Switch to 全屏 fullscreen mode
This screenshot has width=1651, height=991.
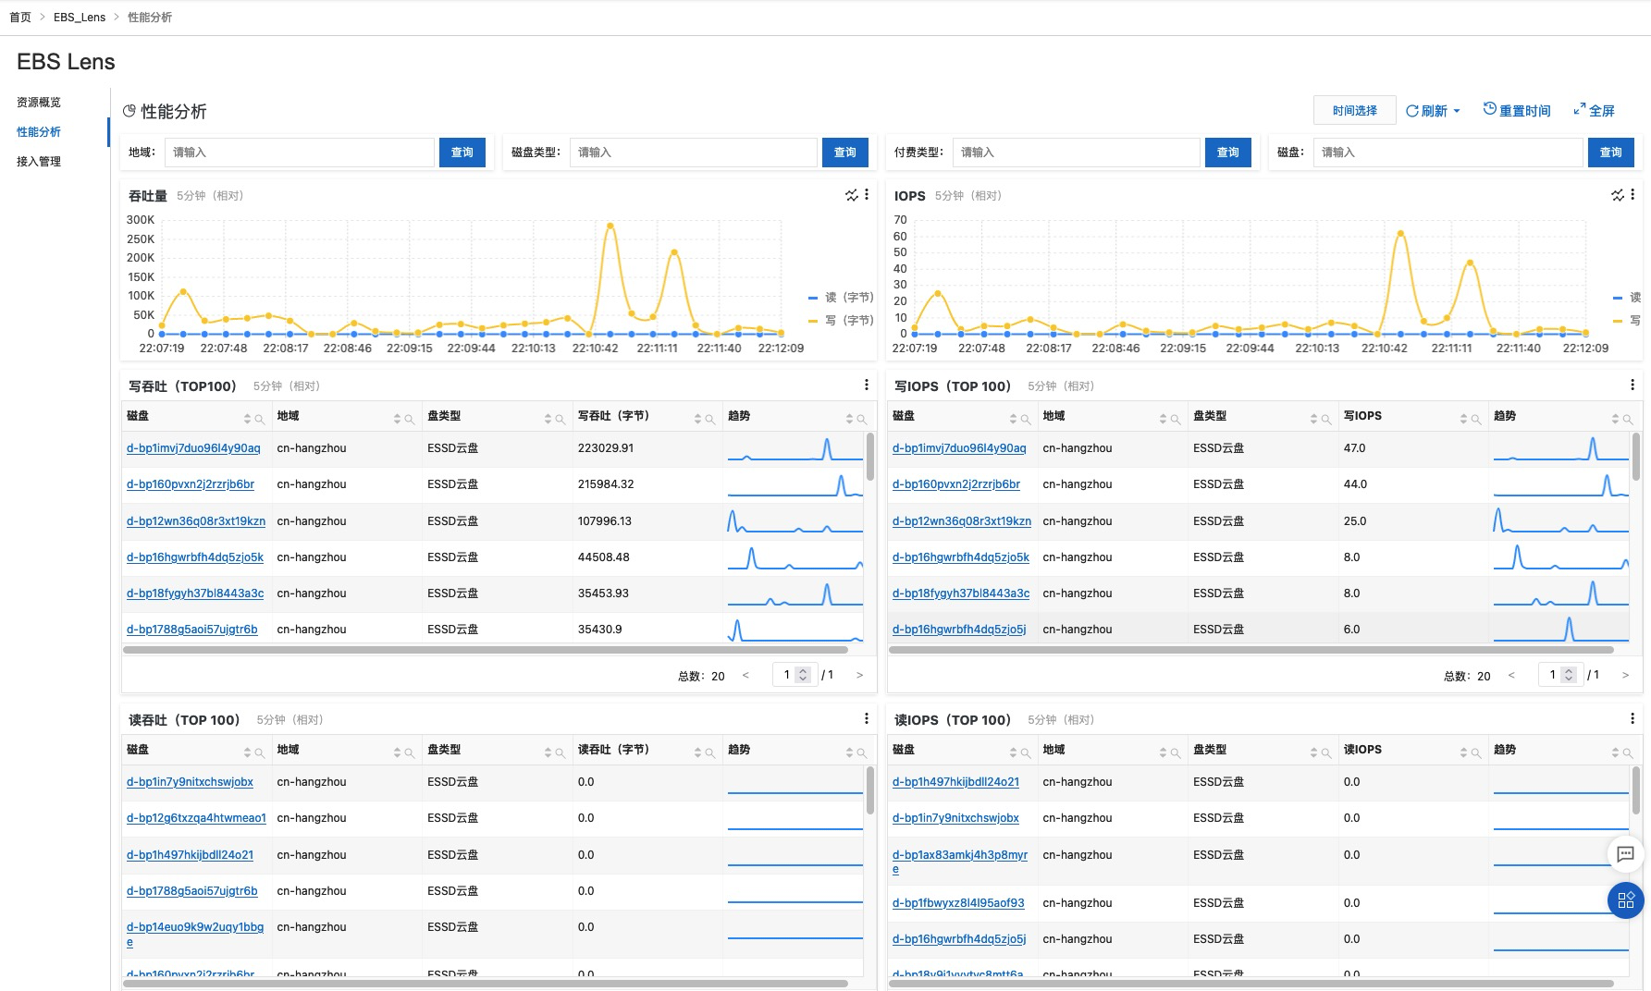1595,111
